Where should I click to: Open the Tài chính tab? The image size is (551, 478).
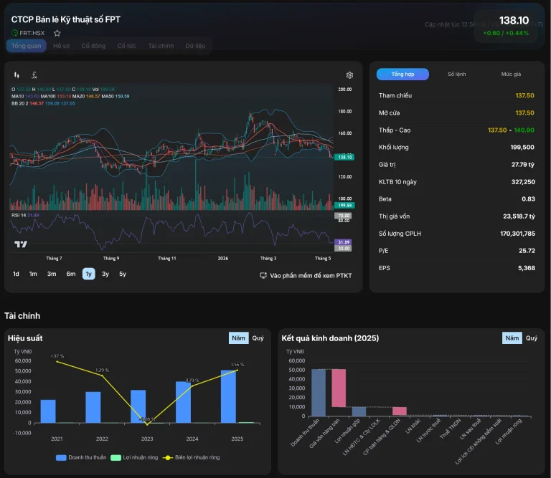(161, 46)
